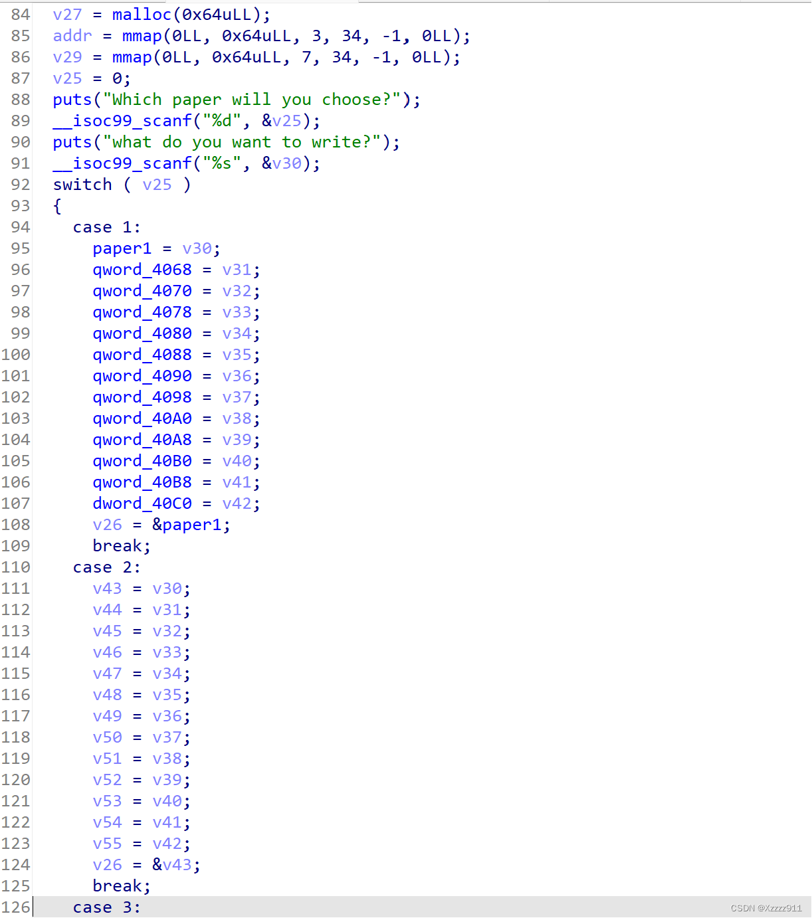The width and height of the screenshot is (812, 918).
Task: Select variable v25 in the switch statement
Action: [157, 185]
